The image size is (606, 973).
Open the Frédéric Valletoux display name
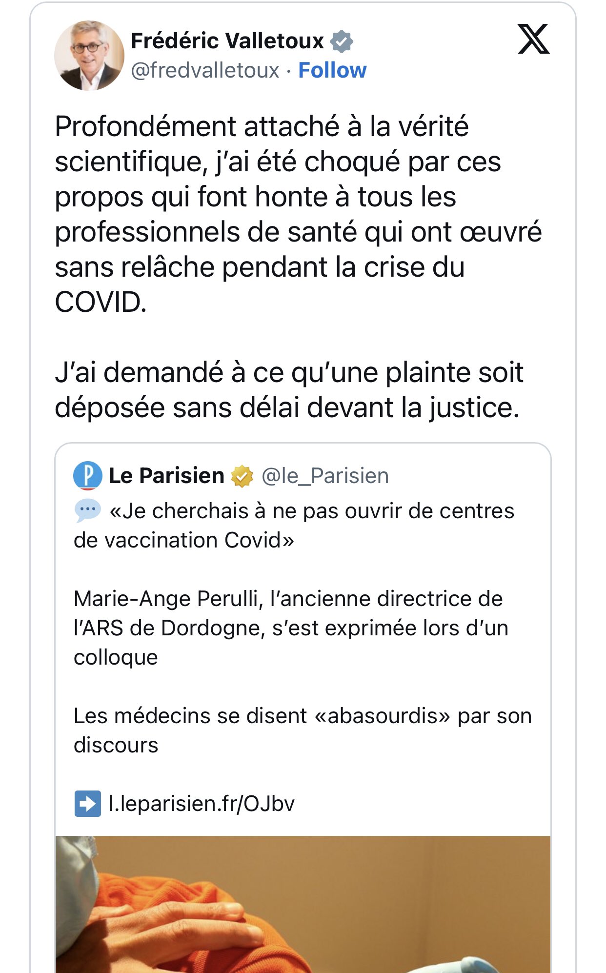[227, 41]
